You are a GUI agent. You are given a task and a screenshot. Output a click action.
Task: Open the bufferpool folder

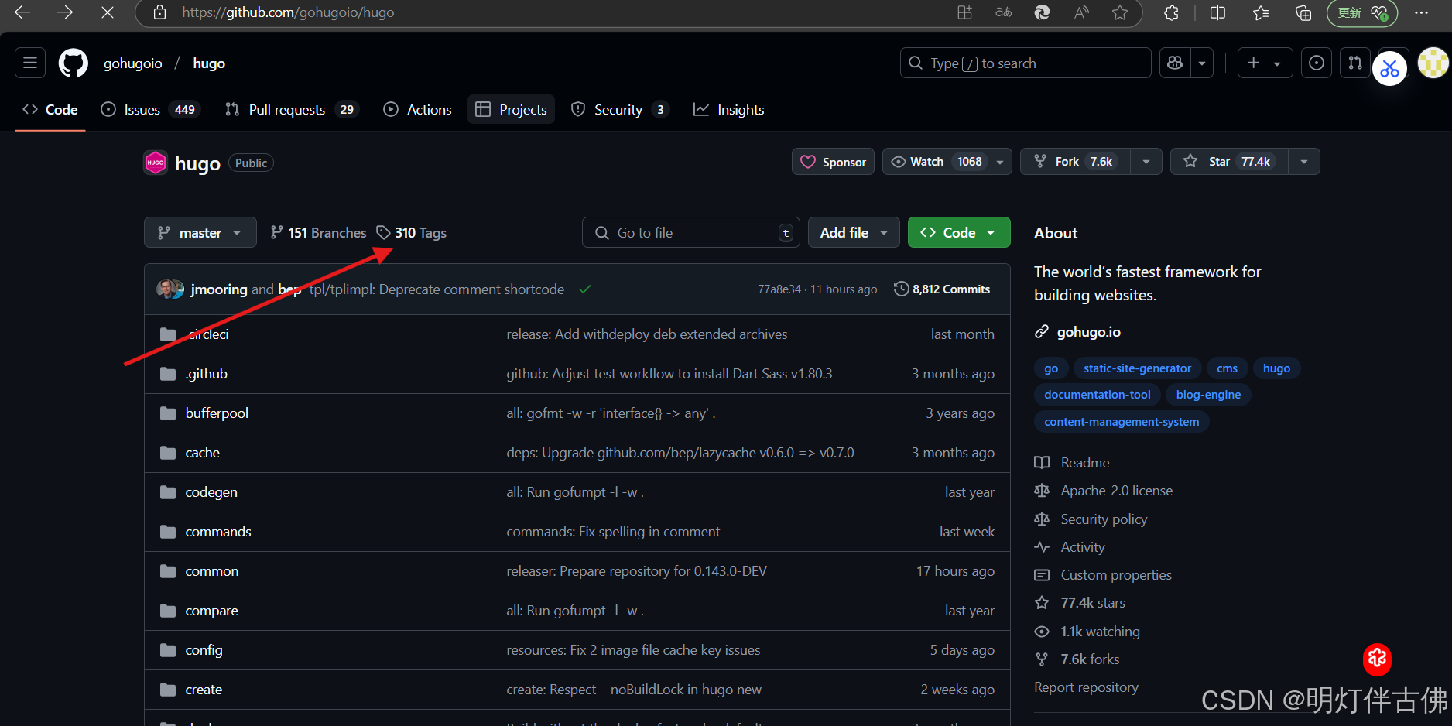point(217,413)
